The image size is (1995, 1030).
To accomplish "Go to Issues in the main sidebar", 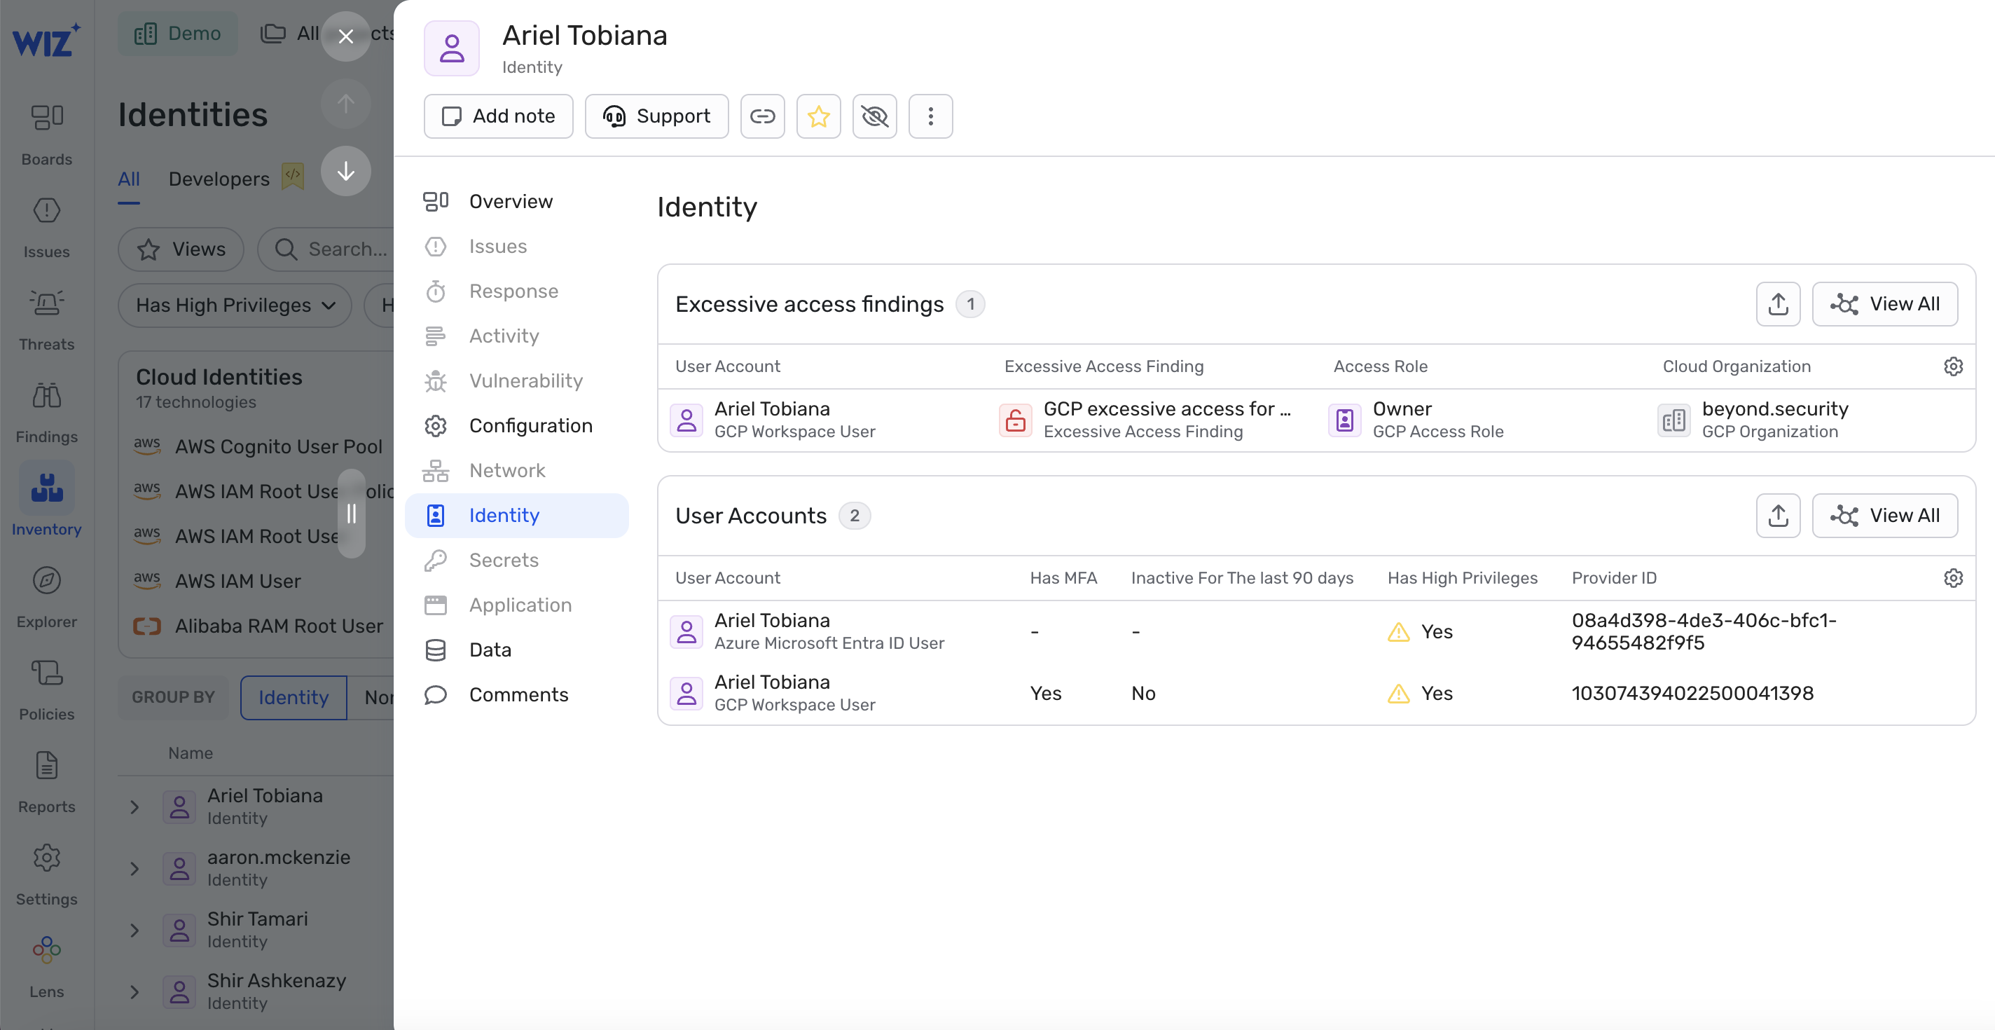I will click(46, 226).
